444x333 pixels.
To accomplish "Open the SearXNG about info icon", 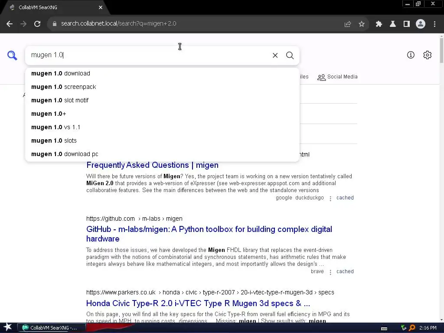I will click(x=411, y=55).
